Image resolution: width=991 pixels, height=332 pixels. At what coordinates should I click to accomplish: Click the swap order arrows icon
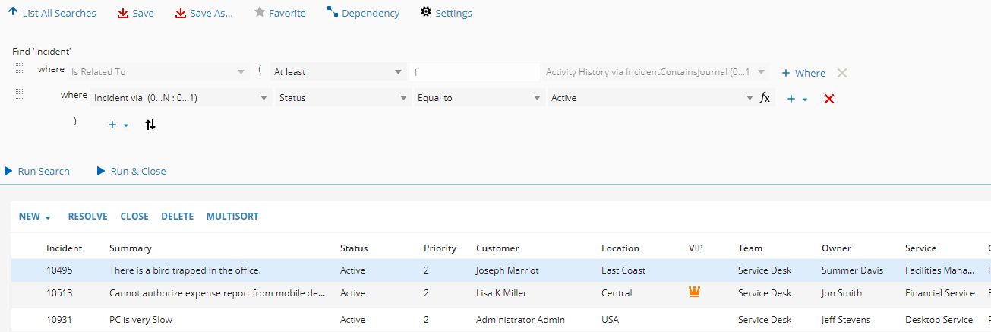150,125
